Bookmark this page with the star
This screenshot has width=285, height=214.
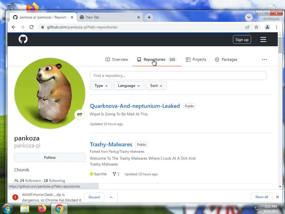pos(256,27)
